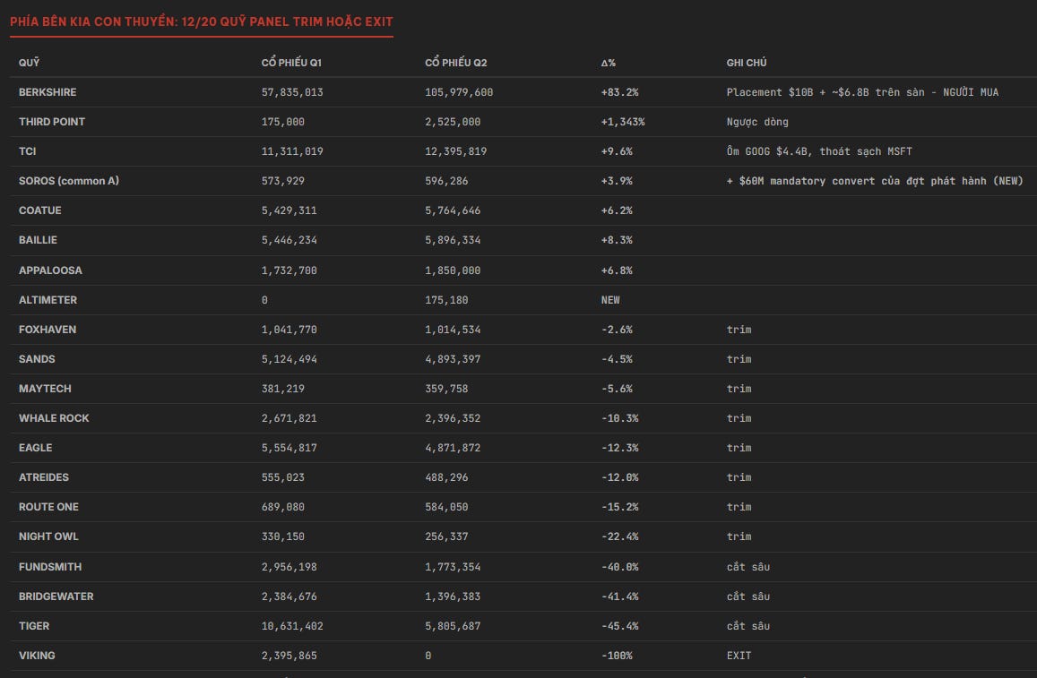Select the NIGHT OWL fund name
The width and height of the screenshot is (1037, 678).
(48, 536)
